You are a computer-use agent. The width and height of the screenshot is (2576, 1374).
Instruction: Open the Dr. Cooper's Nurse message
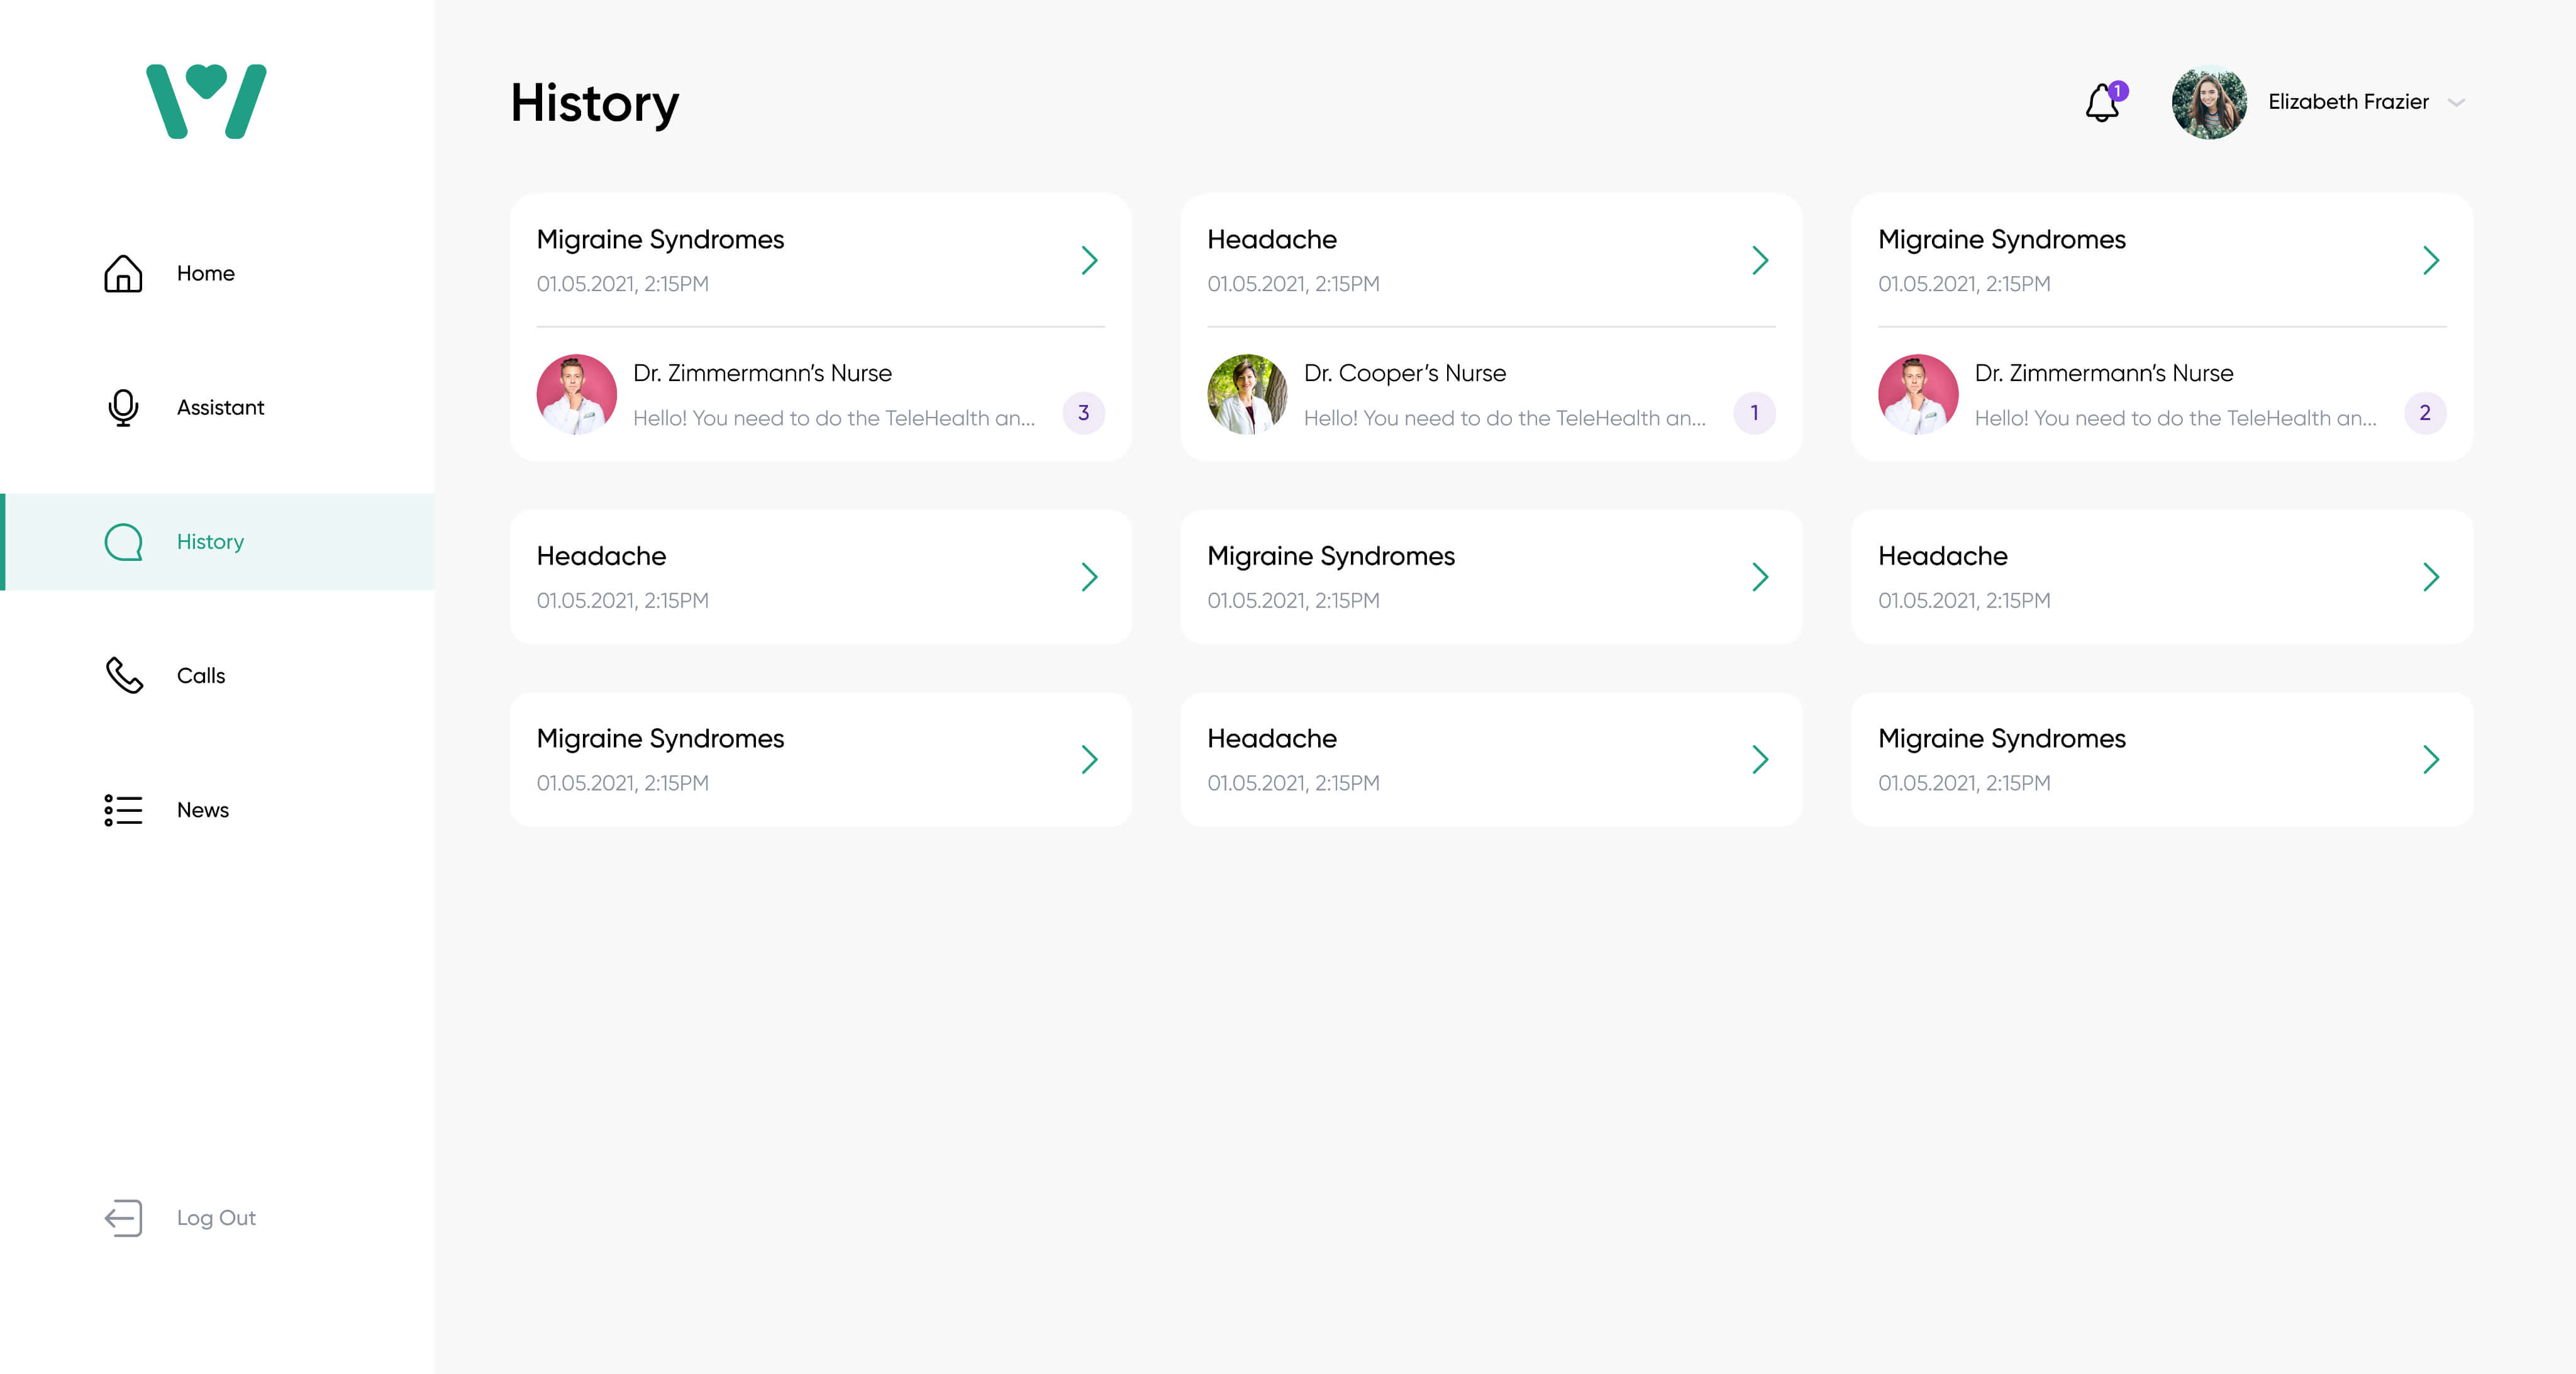click(x=1504, y=418)
